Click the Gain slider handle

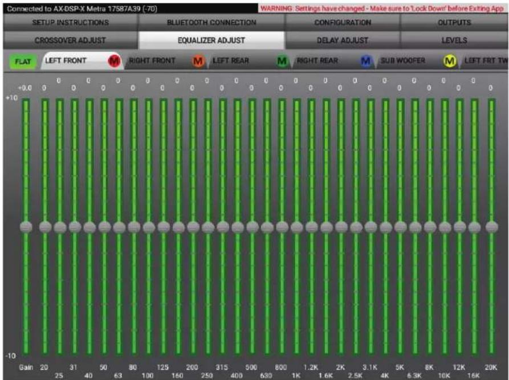coord(26,227)
